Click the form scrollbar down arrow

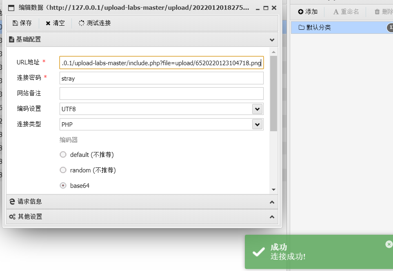point(273,189)
